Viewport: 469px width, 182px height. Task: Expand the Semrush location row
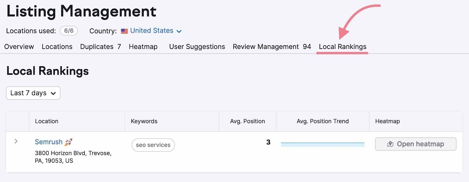click(16, 141)
